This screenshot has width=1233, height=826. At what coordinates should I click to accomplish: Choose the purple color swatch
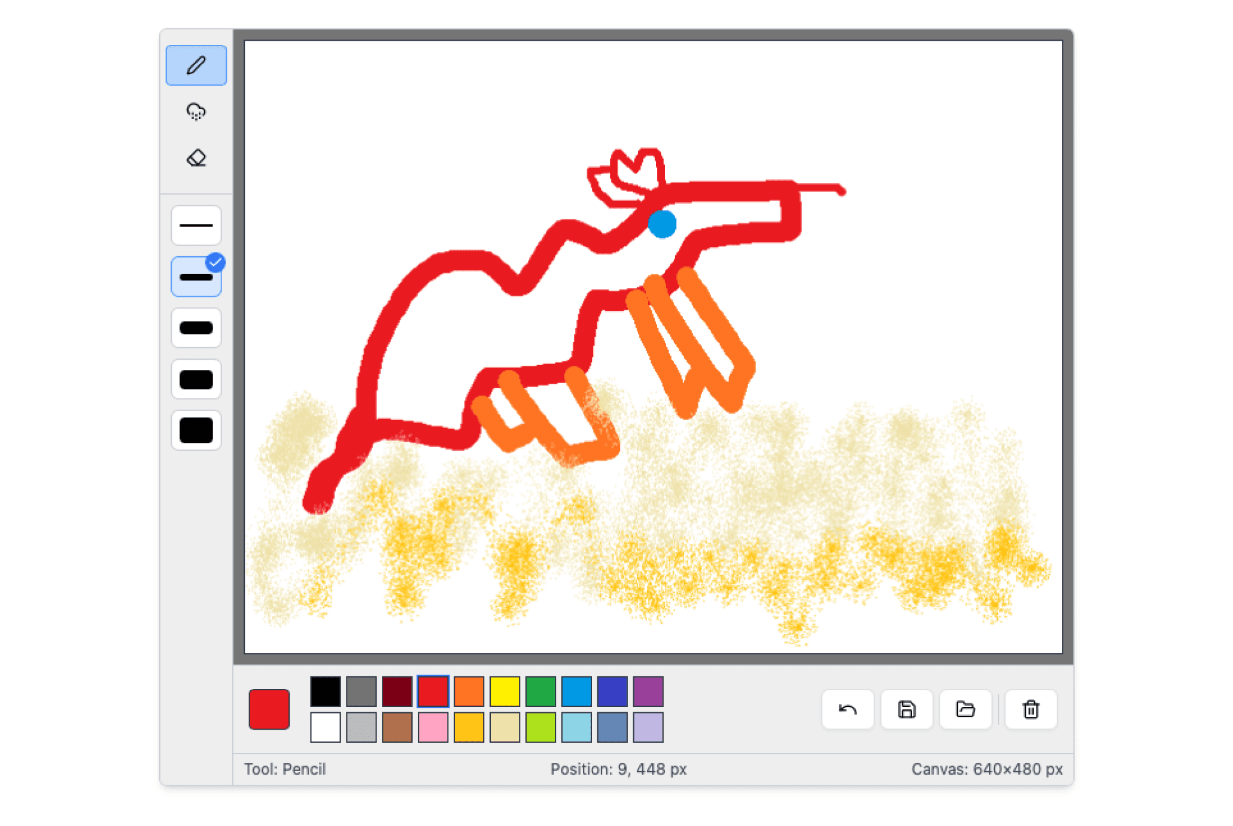pos(649,693)
